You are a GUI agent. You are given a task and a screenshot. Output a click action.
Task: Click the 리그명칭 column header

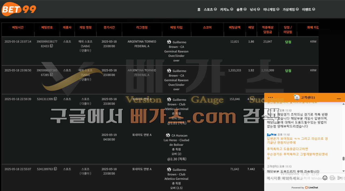point(142,27)
